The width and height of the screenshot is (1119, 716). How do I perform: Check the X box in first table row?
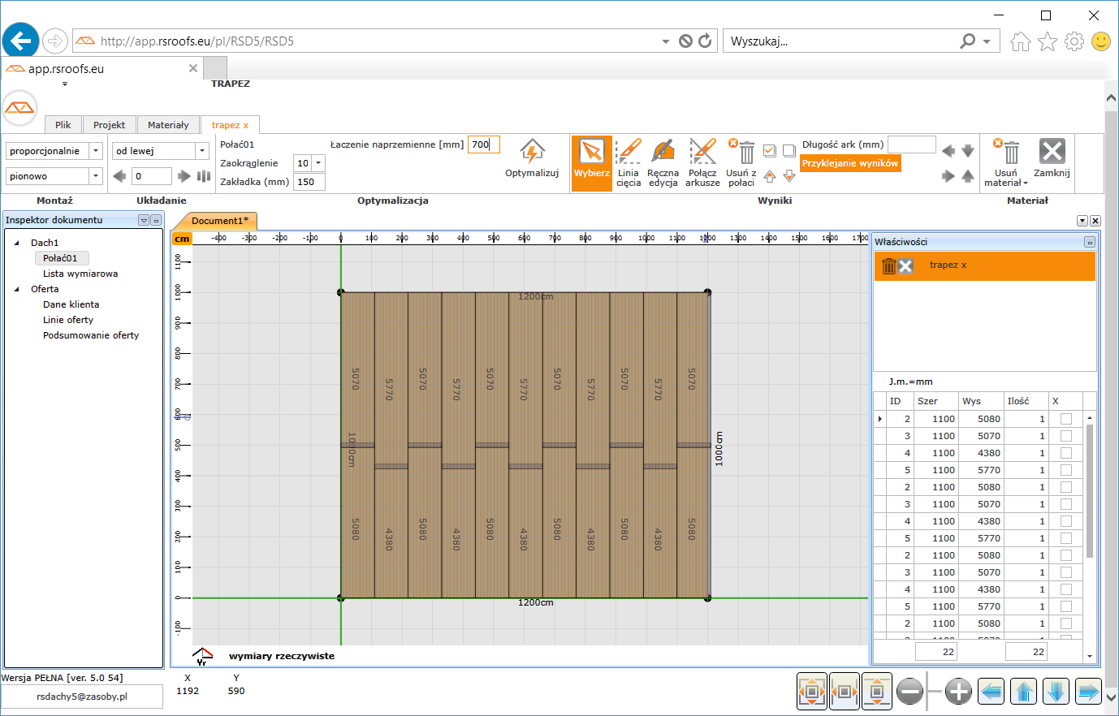[1065, 419]
